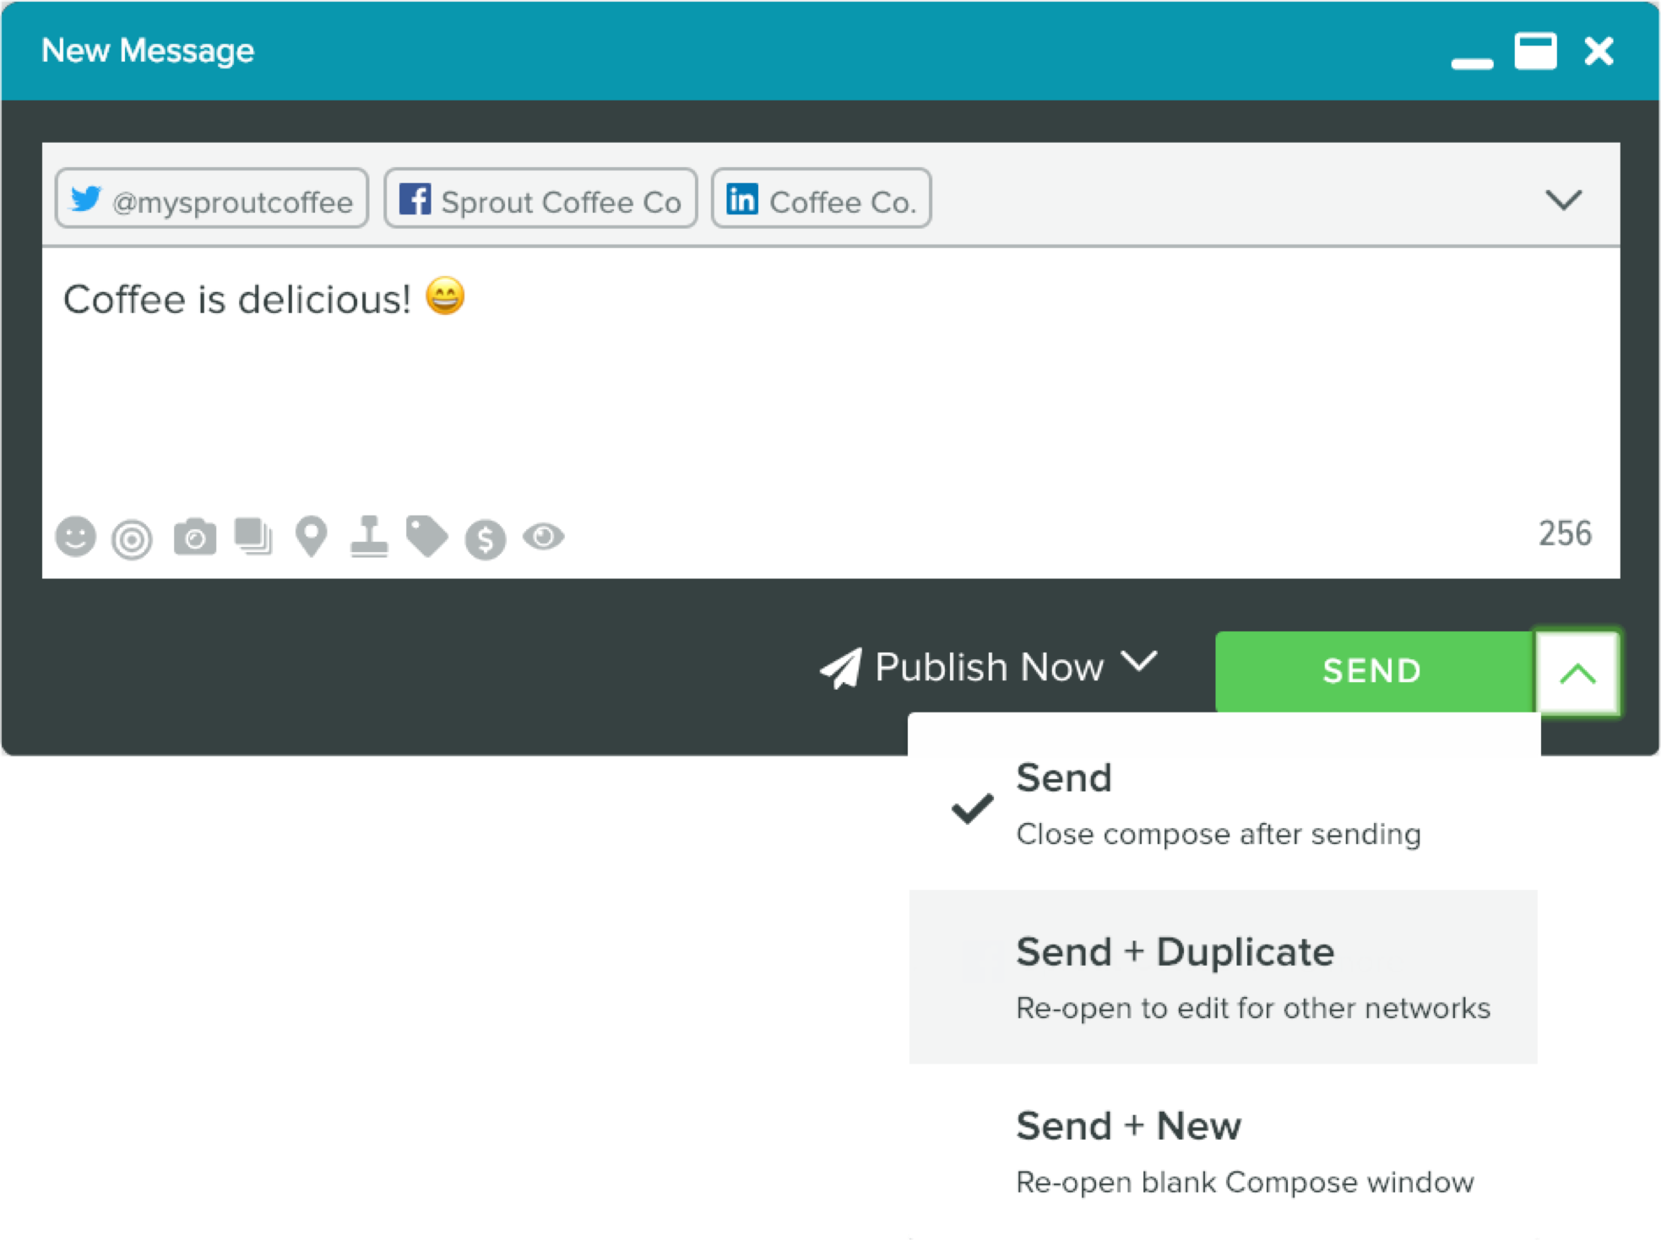Open the asset library stacked-squares icon
1661x1240 pixels.
coord(253,536)
